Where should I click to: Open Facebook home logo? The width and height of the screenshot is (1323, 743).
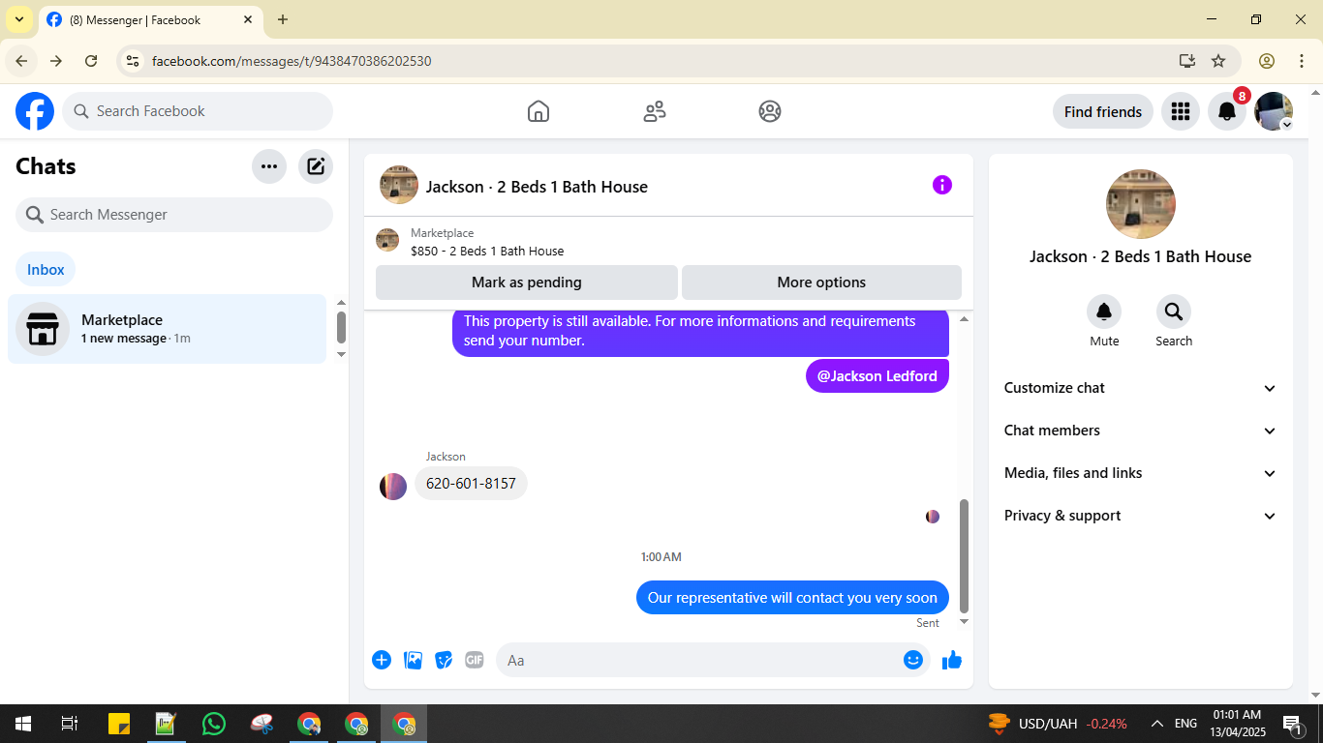35,111
